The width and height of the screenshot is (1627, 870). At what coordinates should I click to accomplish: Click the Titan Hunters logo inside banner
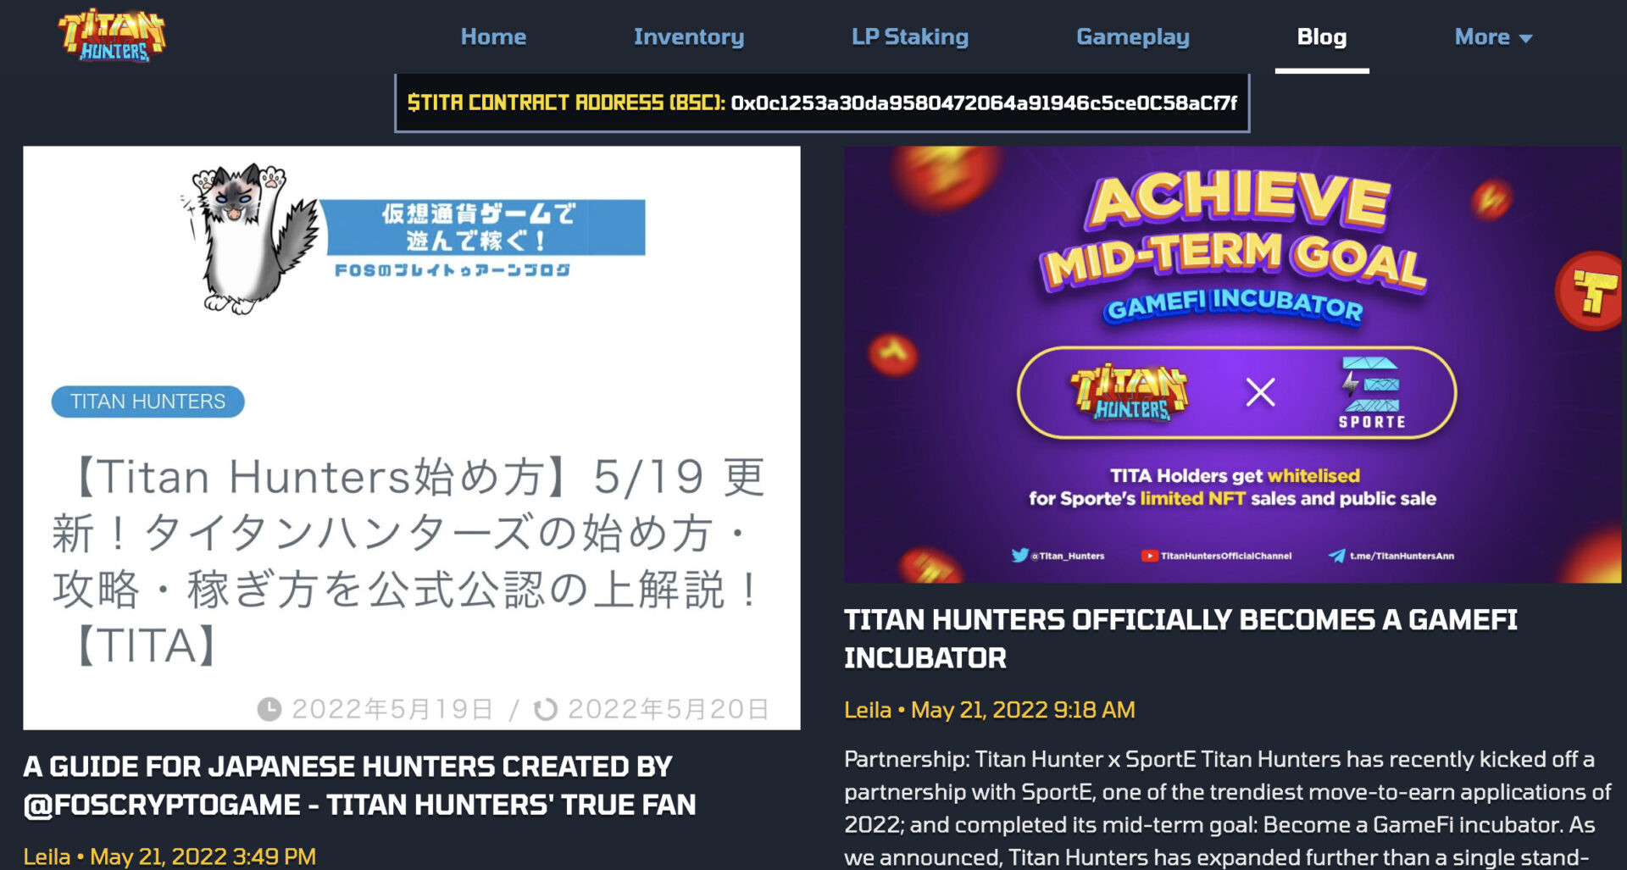point(1130,392)
